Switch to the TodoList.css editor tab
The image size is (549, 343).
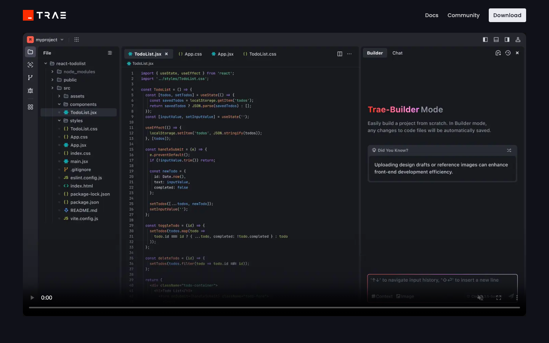pos(260,54)
